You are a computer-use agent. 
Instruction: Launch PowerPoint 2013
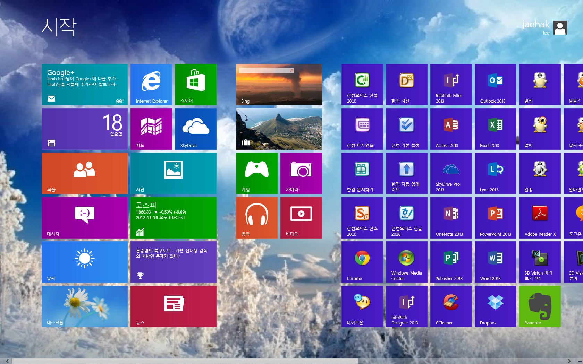tap(496, 218)
